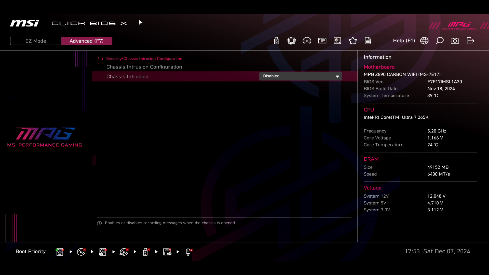This screenshot has width=489, height=275.
Task: Open the speedometer performance icon
Action: click(307, 41)
